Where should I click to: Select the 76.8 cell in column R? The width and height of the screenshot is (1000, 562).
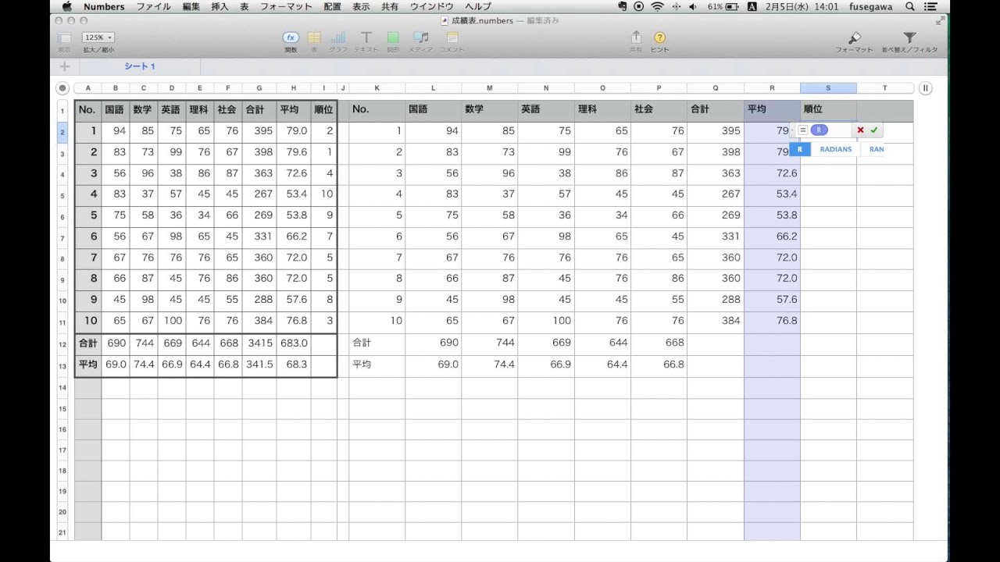(772, 321)
